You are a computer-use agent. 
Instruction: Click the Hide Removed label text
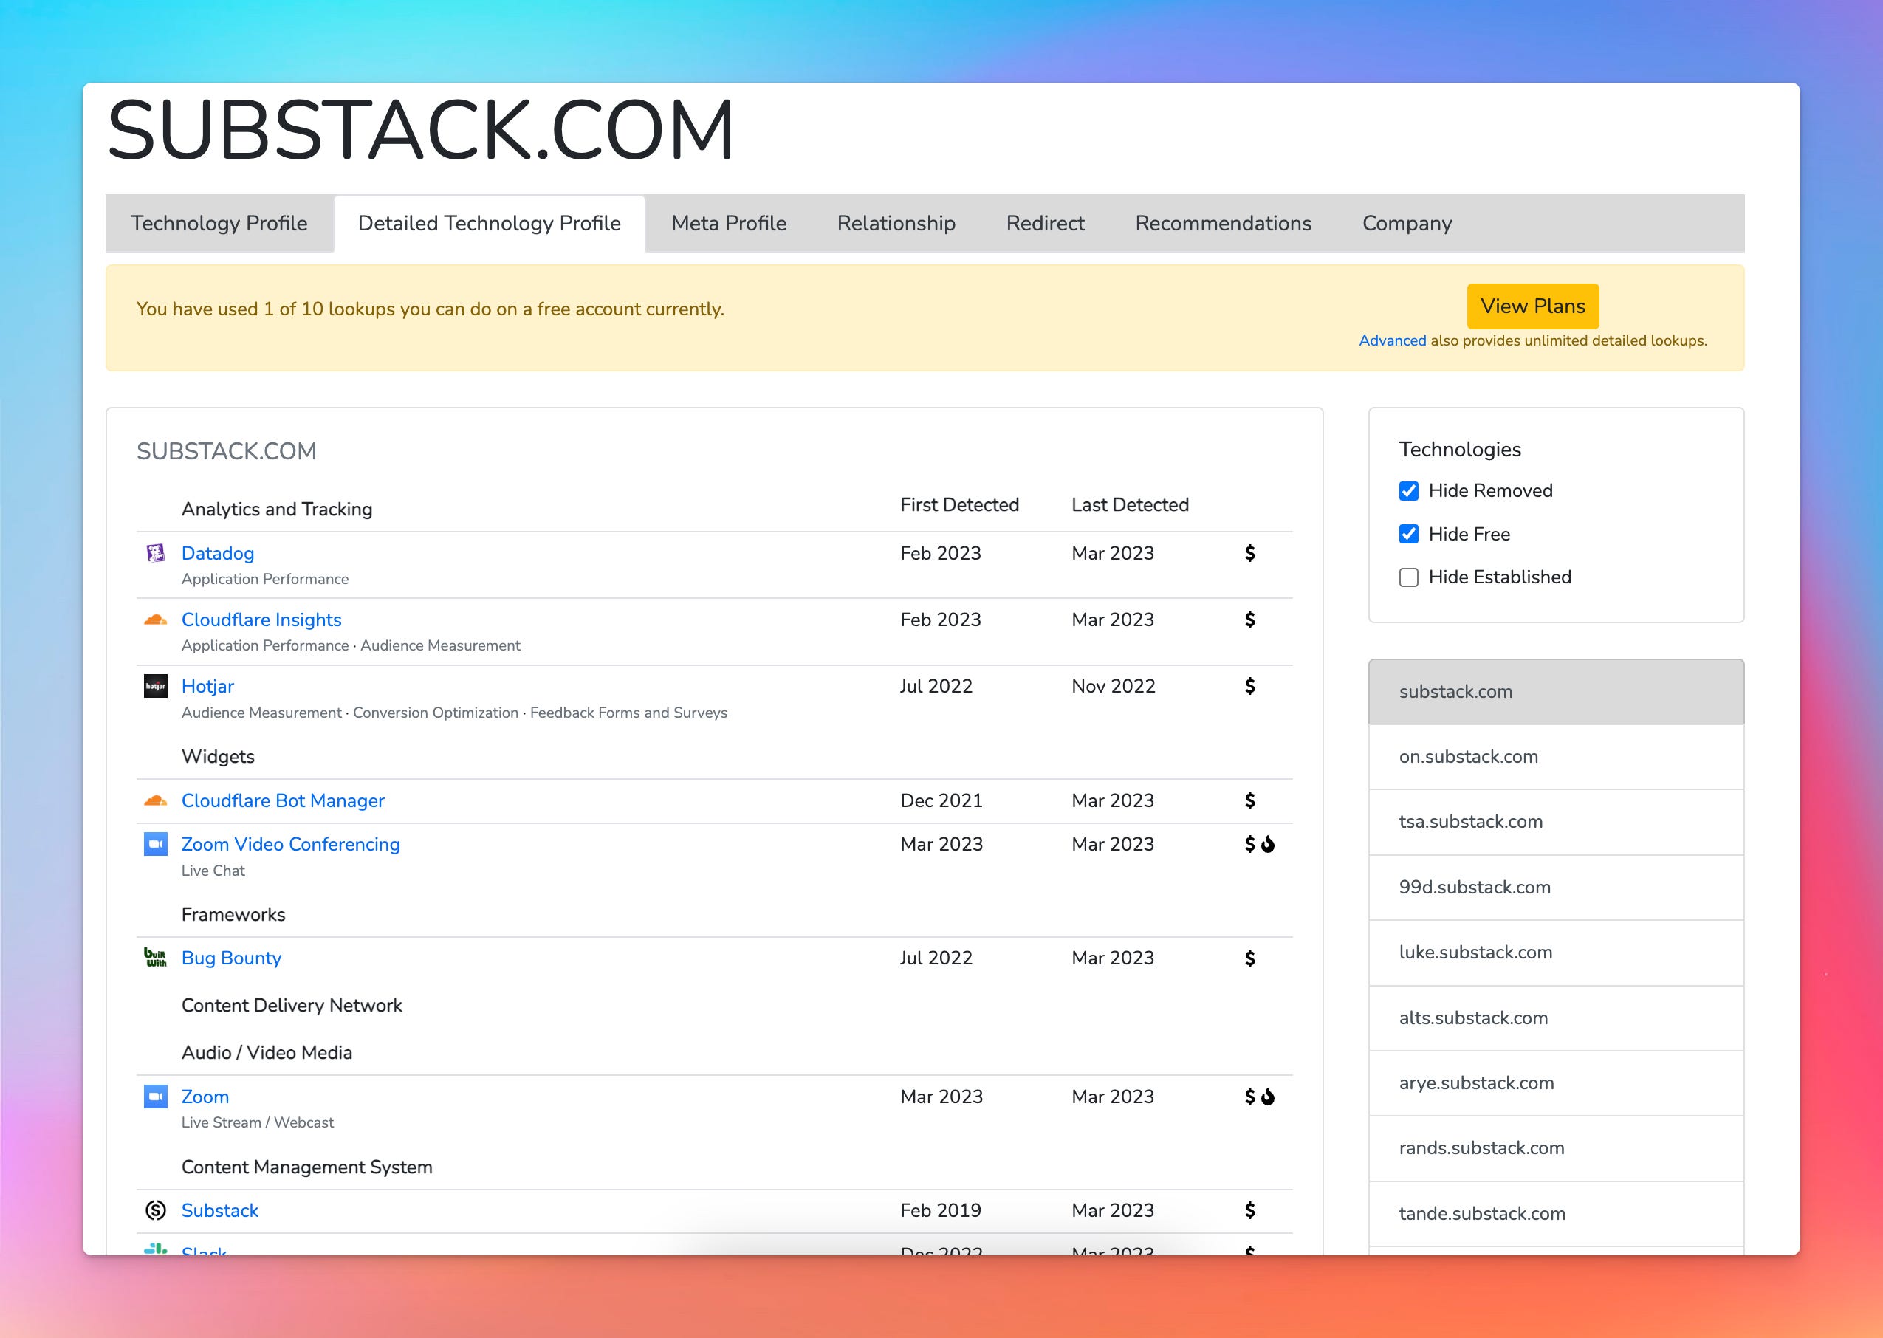pos(1491,491)
